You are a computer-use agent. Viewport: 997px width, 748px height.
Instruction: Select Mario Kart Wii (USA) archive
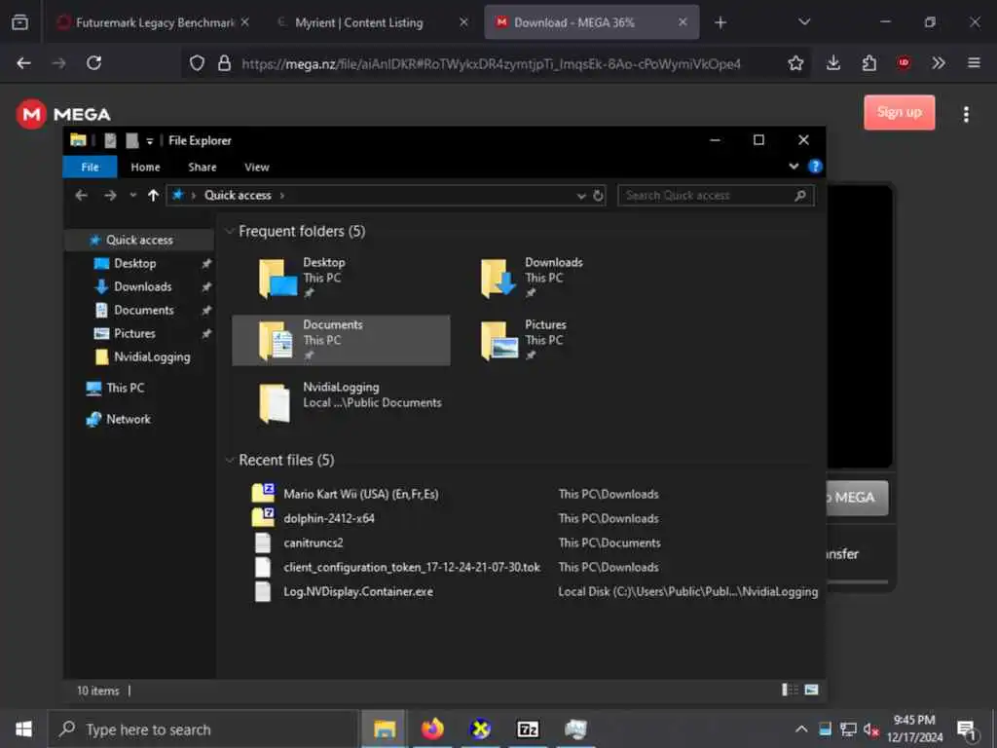pos(360,494)
